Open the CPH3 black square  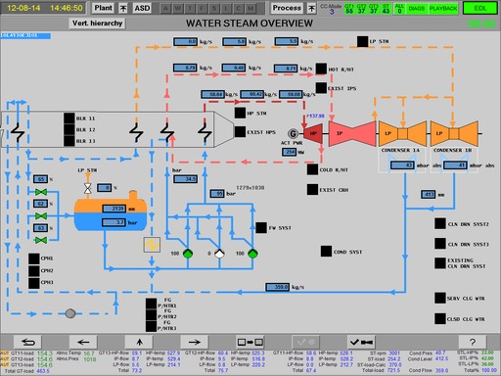[34, 283]
